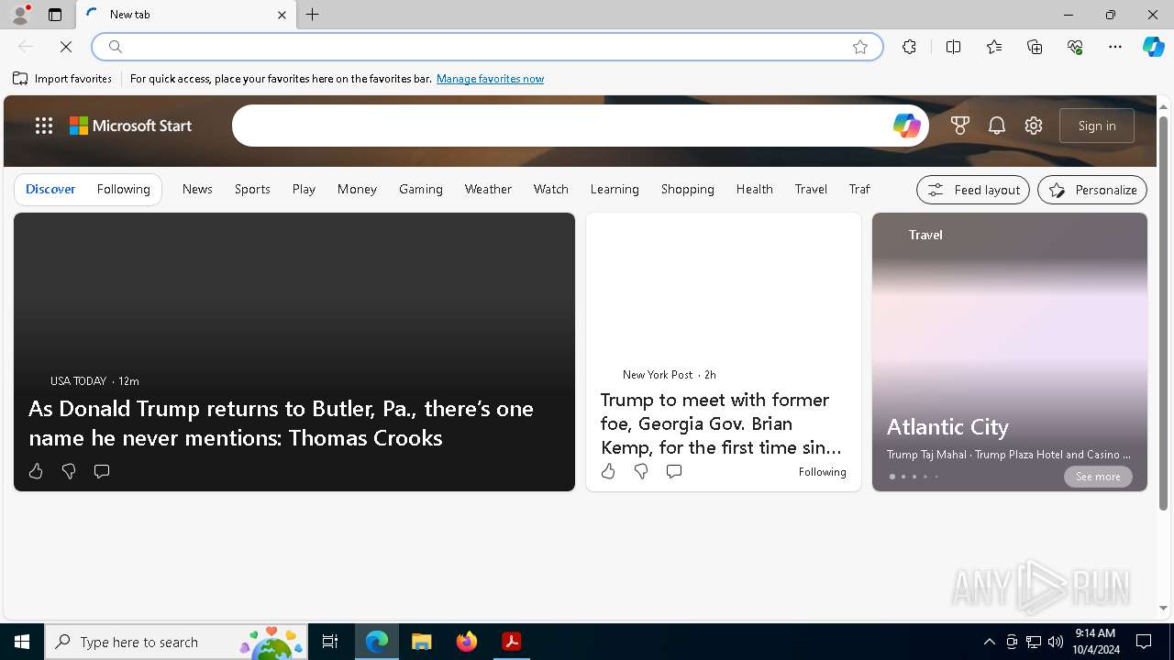Screen dimensions: 1174x660
Task: Open a new tab with the plus icon
Action: click(x=313, y=15)
